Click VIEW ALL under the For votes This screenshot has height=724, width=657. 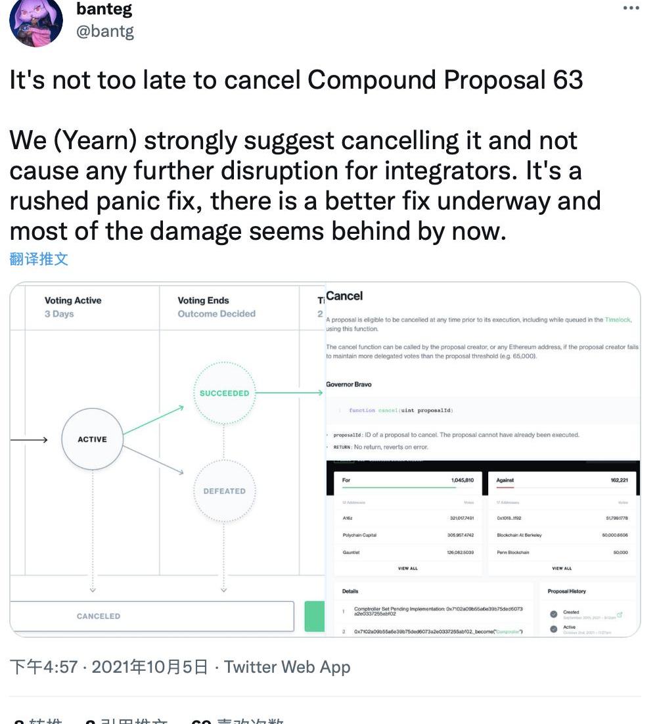[408, 568]
